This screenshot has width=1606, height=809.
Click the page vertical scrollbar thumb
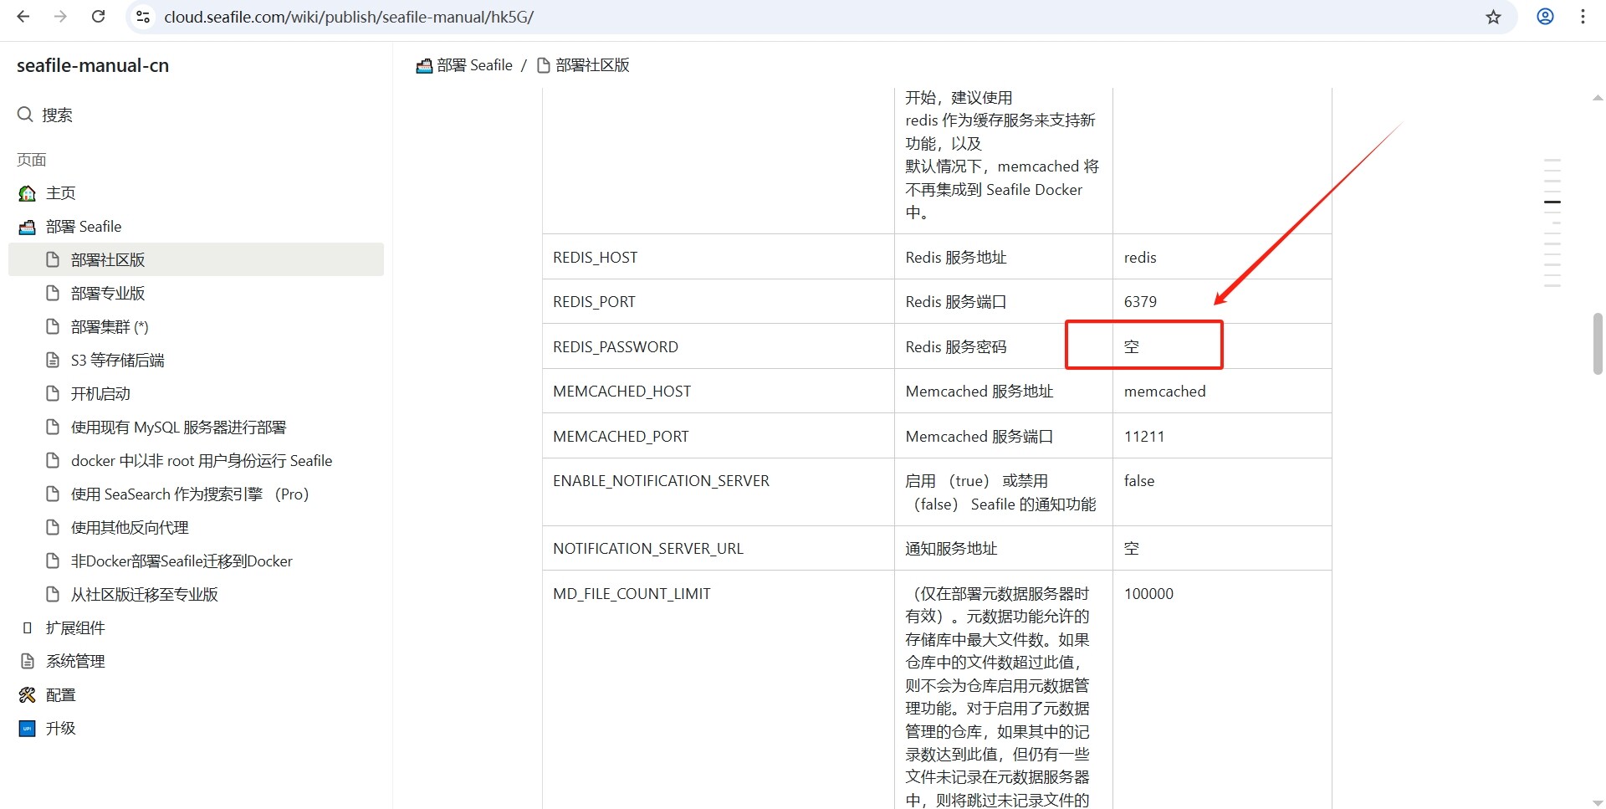[1597, 344]
